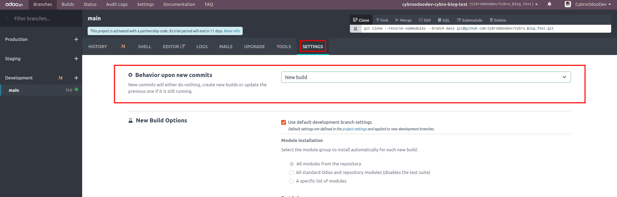Open the New build behavior dropdown
This screenshot has height=197, width=617.
tap(426, 77)
